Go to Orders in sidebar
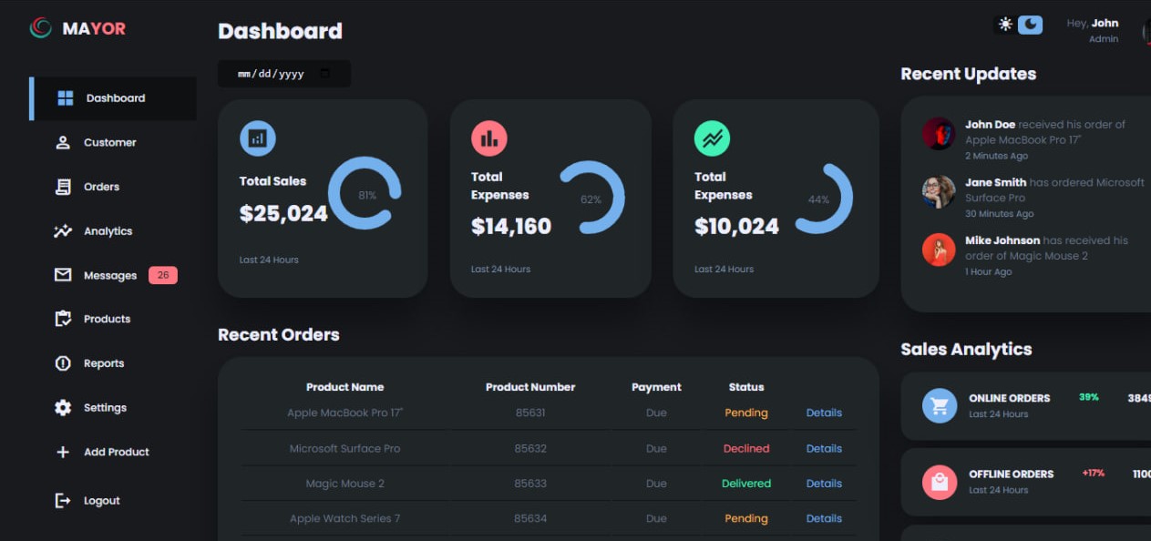Viewport: 1151px width, 541px height. pos(101,187)
